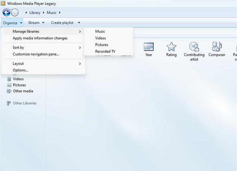This screenshot has width=237, height=171.
Task: Expand the breadcrumb arrow after Music
Action: coord(60,13)
